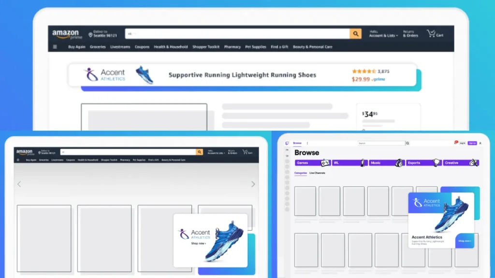This screenshot has width=495, height=278.
Task: Open Buy Again in the top Amazon window
Action: [77, 47]
